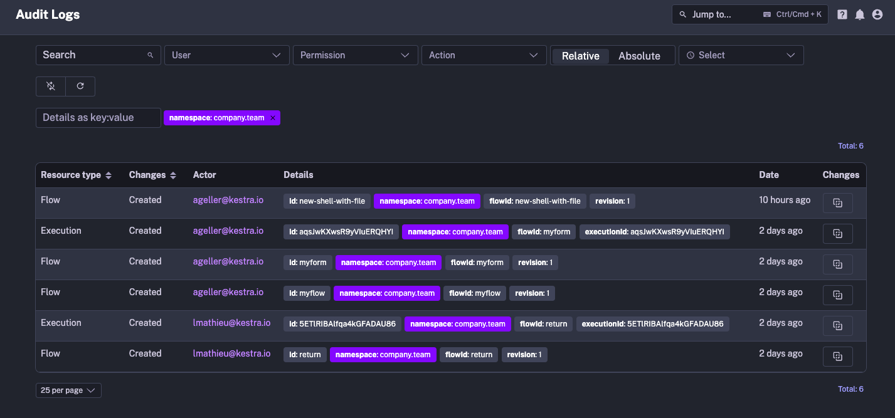This screenshot has width=895, height=418.
Task: Refresh the audit logs list
Action: coord(80,86)
